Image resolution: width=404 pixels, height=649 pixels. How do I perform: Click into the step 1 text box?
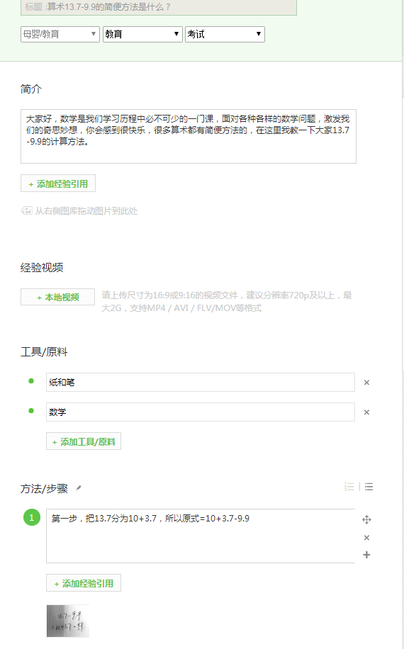(201, 536)
